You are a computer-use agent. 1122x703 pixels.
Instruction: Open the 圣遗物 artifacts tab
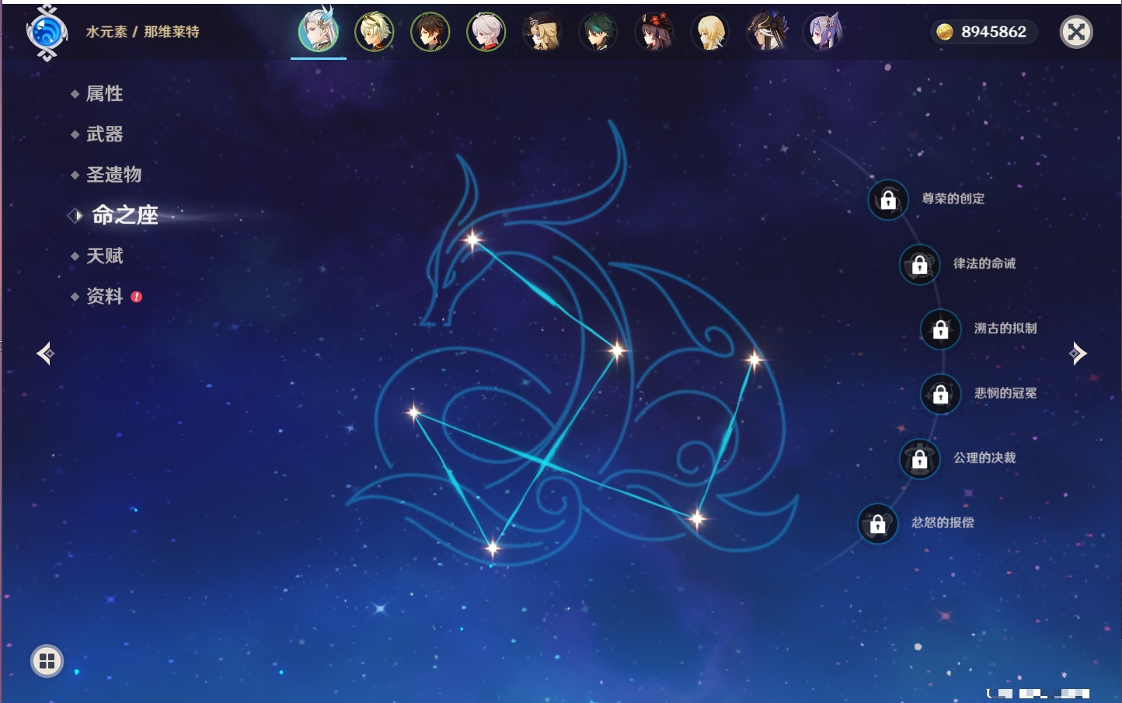(x=113, y=175)
